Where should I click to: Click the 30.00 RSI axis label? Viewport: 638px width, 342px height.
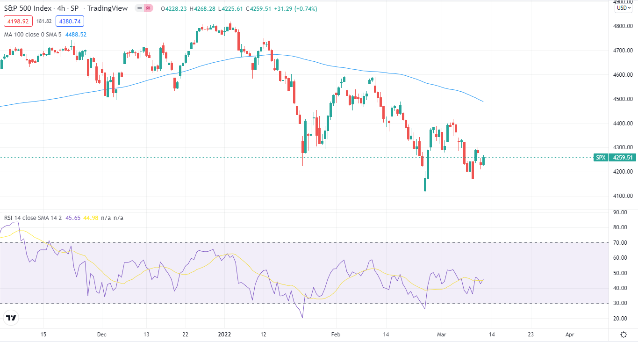tap(620, 303)
